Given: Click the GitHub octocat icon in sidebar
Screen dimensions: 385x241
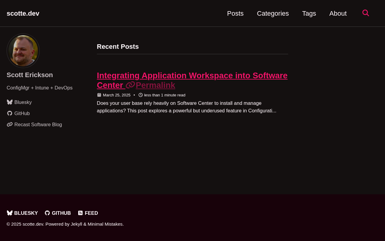Looking at the screenshot, I should pos(10,113).
